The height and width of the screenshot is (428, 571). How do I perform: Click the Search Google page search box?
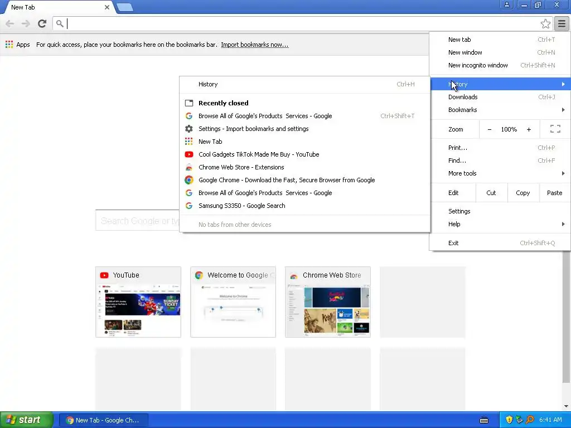tap(138, 221)
